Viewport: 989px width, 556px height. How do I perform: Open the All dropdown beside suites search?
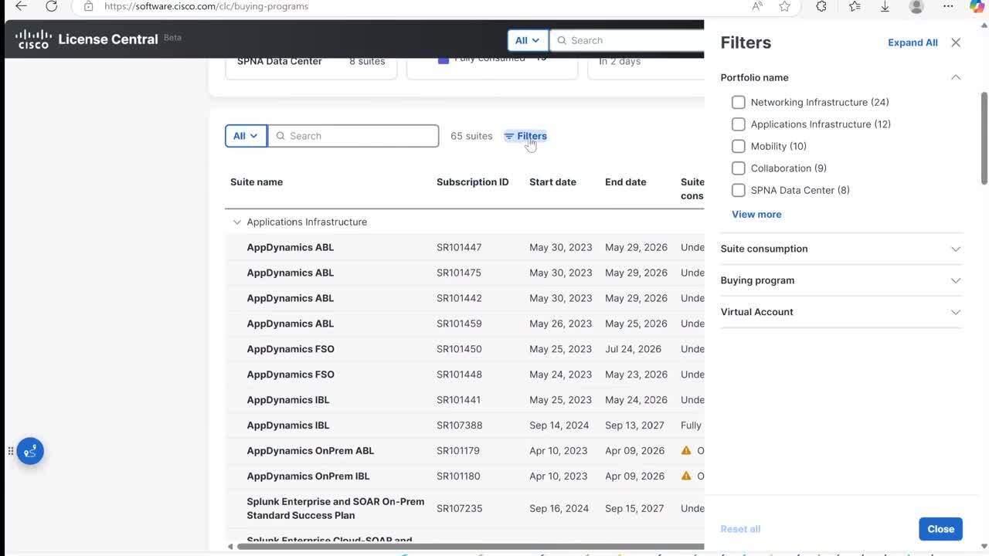[x=246, y=136]
